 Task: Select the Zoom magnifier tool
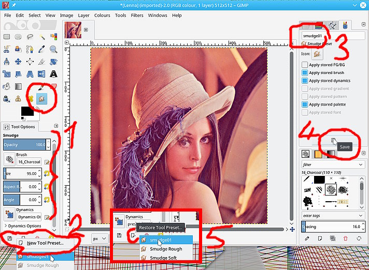point(54,49)
